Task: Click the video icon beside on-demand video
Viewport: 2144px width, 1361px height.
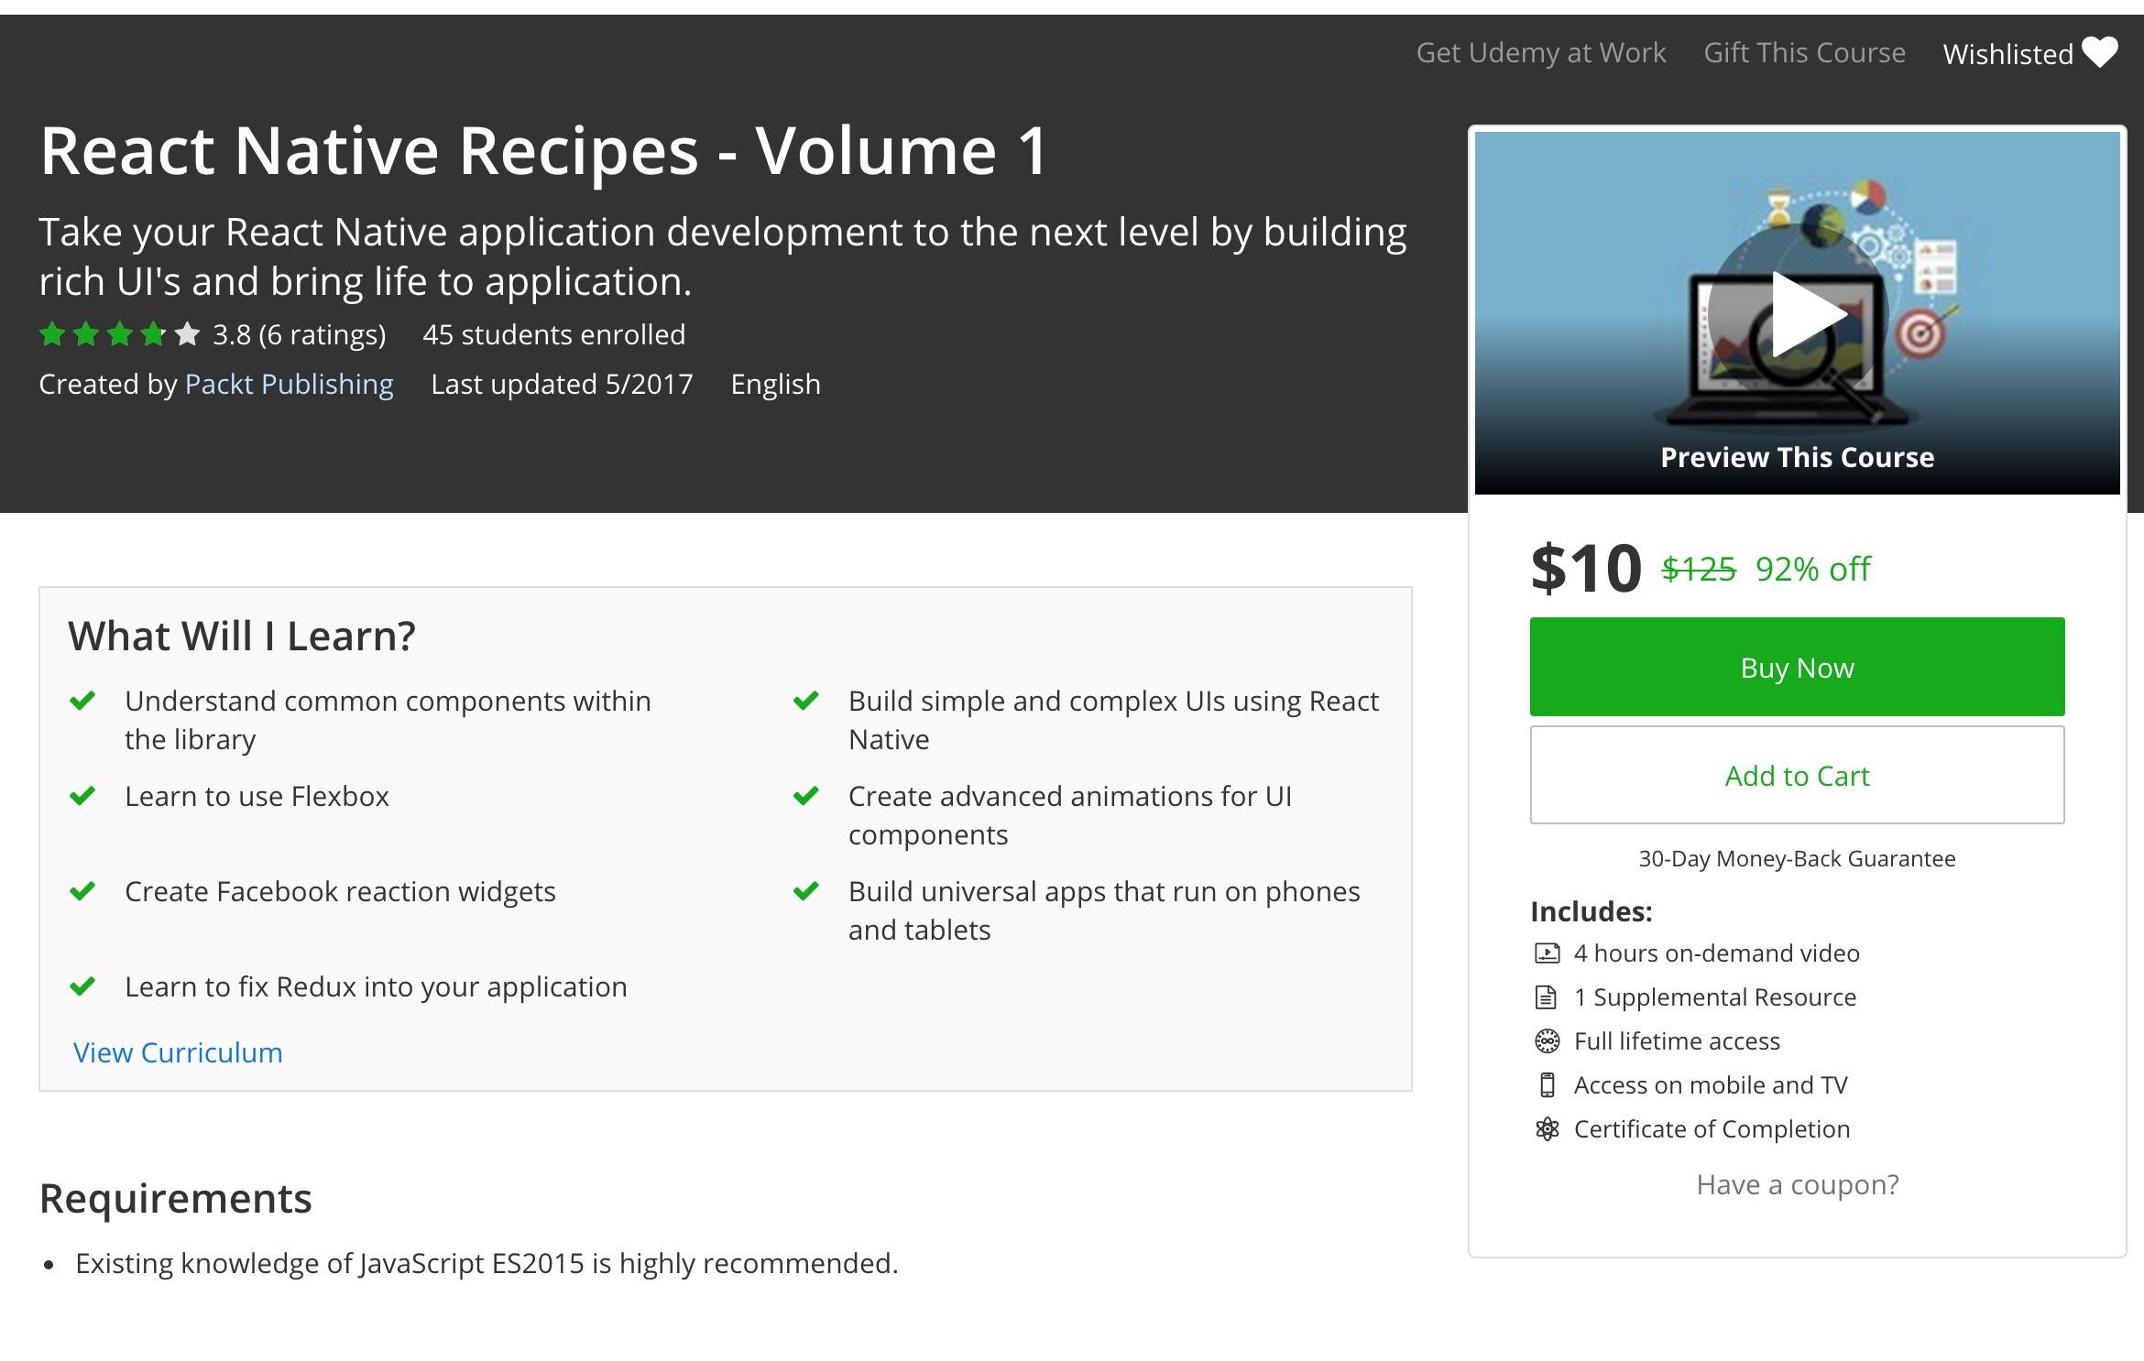Action: [x=1547, y=953]
